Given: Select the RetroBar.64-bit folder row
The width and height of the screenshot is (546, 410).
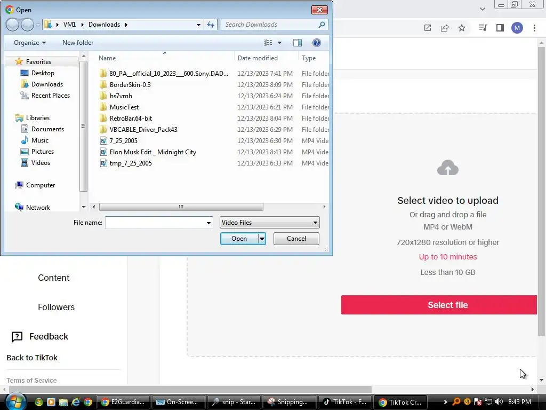Looking at the screenshot, I should [x=213, y=119].
